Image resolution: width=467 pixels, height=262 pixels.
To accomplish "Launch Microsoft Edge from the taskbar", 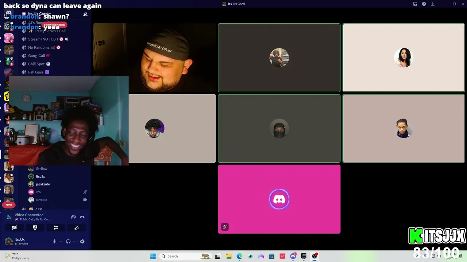I will [239, 256].
